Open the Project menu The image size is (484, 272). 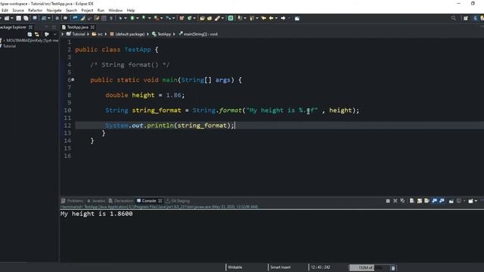coord(87,11)
